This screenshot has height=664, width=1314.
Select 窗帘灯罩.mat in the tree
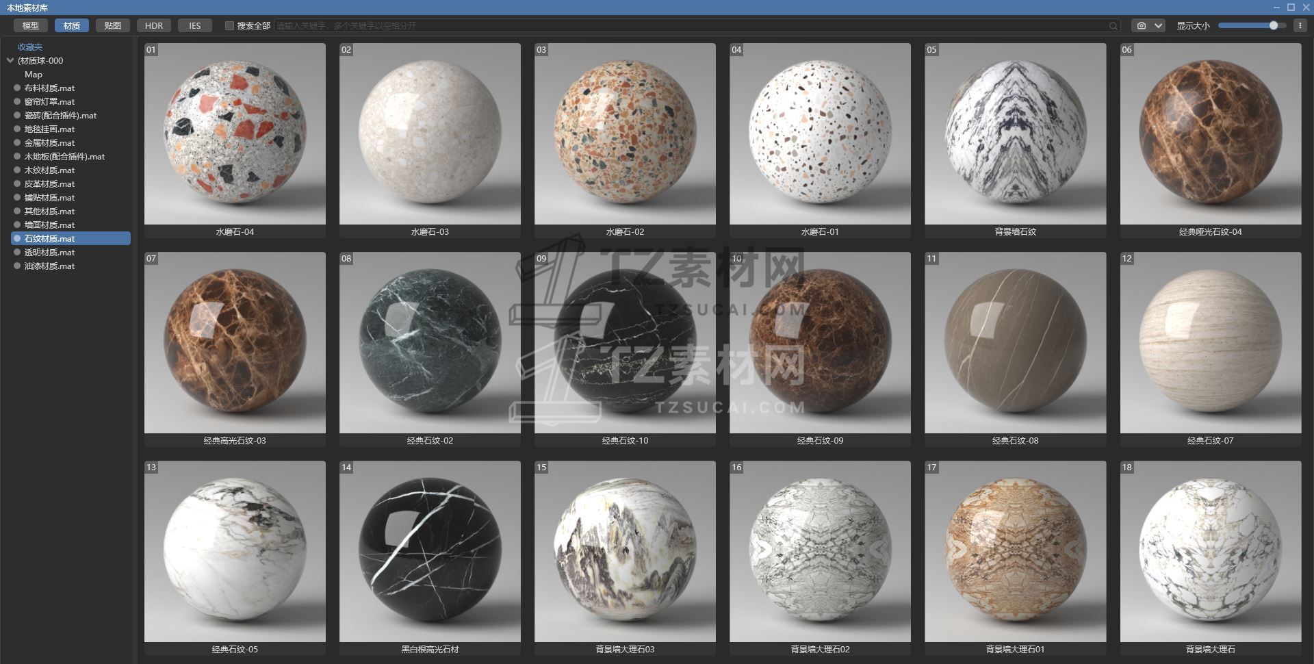coord(49,102)
